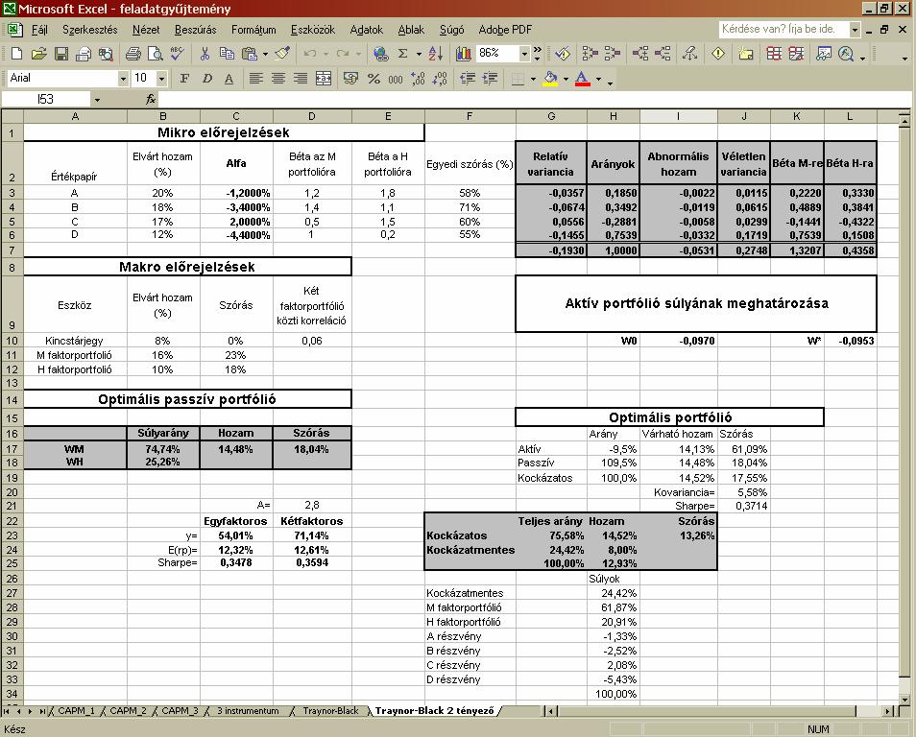
Task: Decrease indent in the formatting toolbar
Action: 468,79
